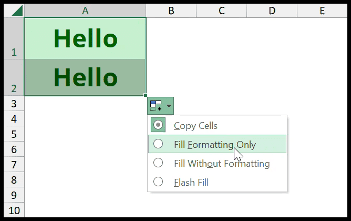Select the row 1 header
Viewport: 351px width, 221px height.
click(x=14, y=38)
